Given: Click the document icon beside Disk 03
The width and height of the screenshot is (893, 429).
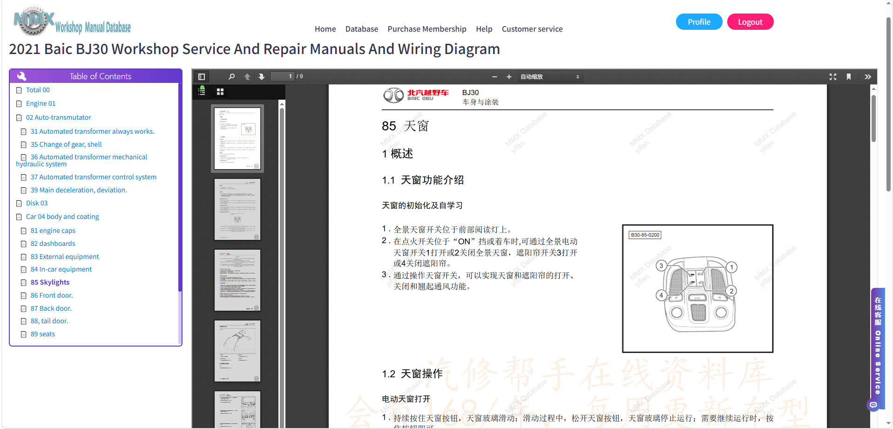Looking at the screenshot, I should [19, 204].
